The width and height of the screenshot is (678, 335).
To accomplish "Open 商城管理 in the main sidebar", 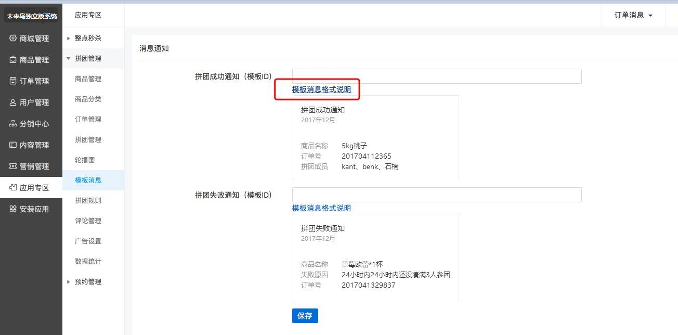I will coord(31,38).
